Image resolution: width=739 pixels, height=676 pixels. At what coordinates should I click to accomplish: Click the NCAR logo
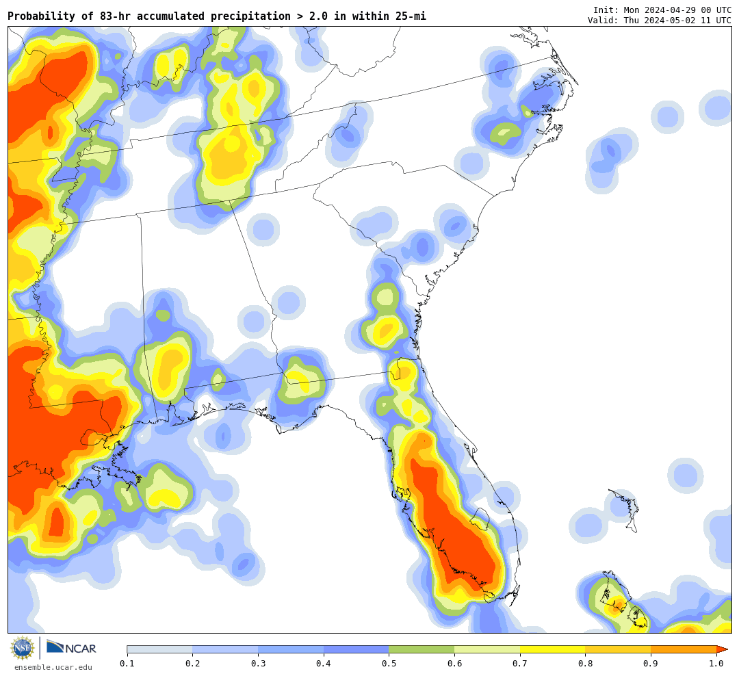coord(71,647)
